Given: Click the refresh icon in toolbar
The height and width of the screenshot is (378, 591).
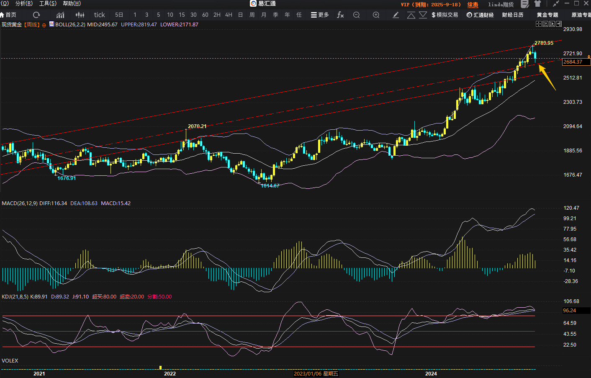Looking at the screenshot, I should (x=36, y=15).
